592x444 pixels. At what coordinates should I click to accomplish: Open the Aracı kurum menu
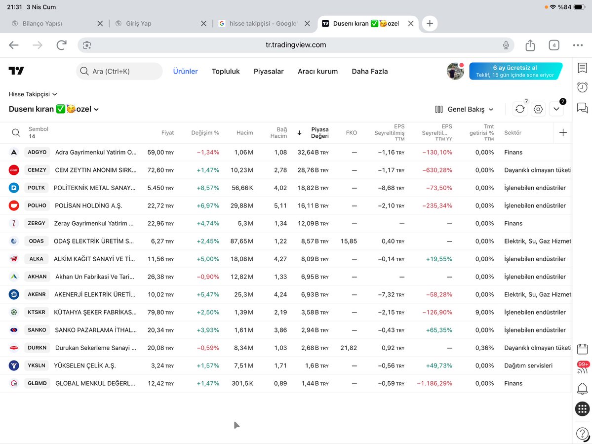pyautogui.click(x=317, y=71)
